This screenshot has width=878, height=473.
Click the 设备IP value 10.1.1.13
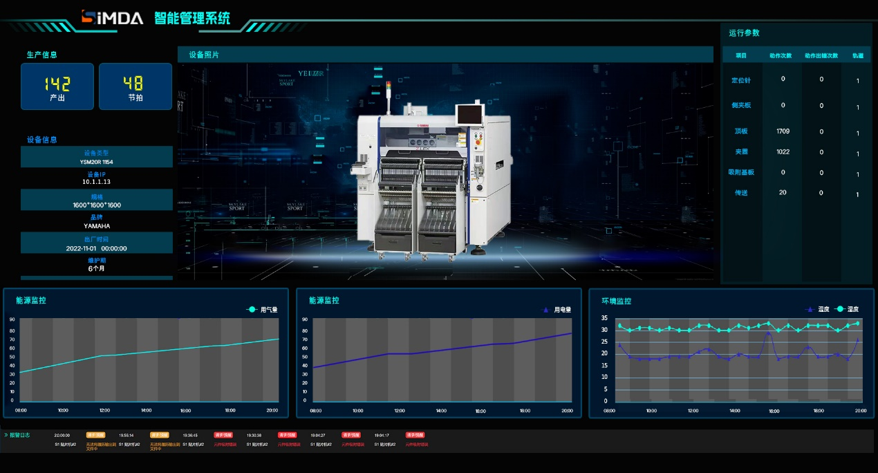[x=97, y=182]
